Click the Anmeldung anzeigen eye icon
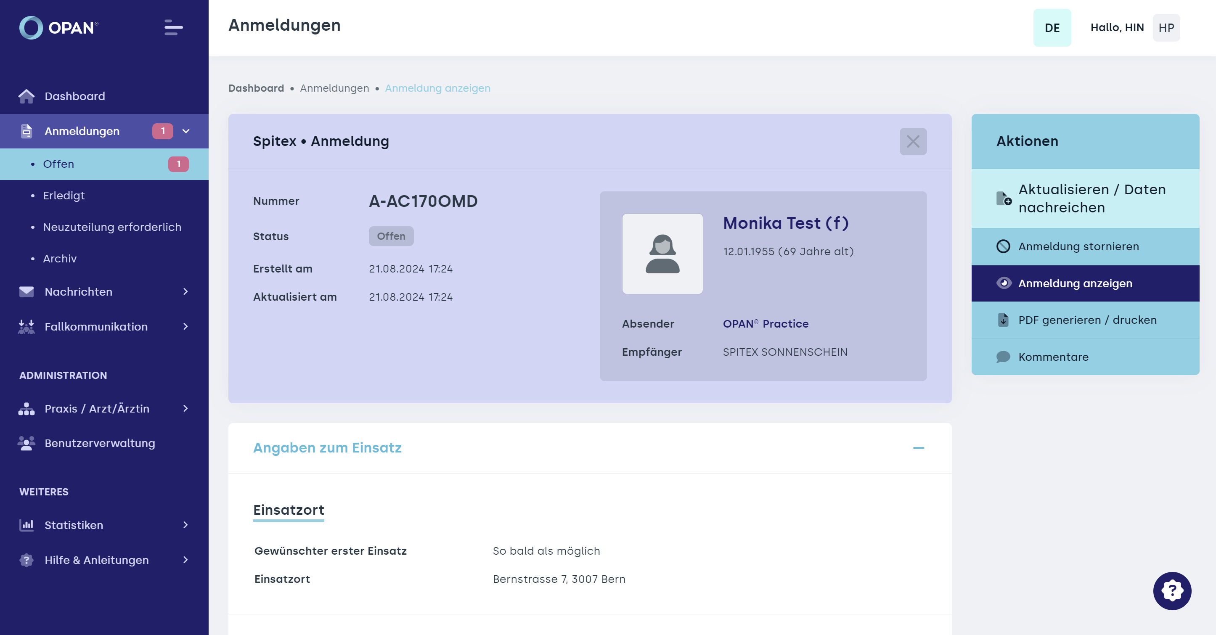This screenshot has width=1216, height=635. 1003,283
